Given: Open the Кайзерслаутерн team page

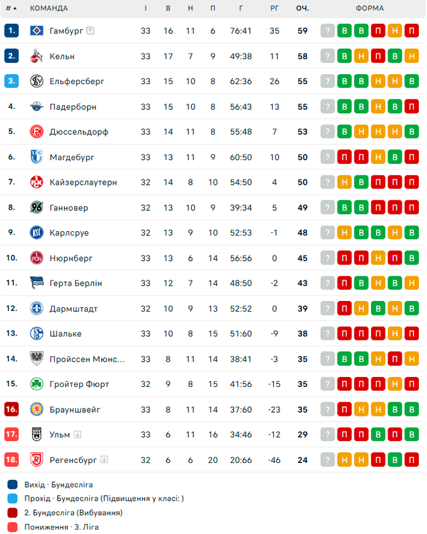Looking at the screenshot, I should pos(83,182).
